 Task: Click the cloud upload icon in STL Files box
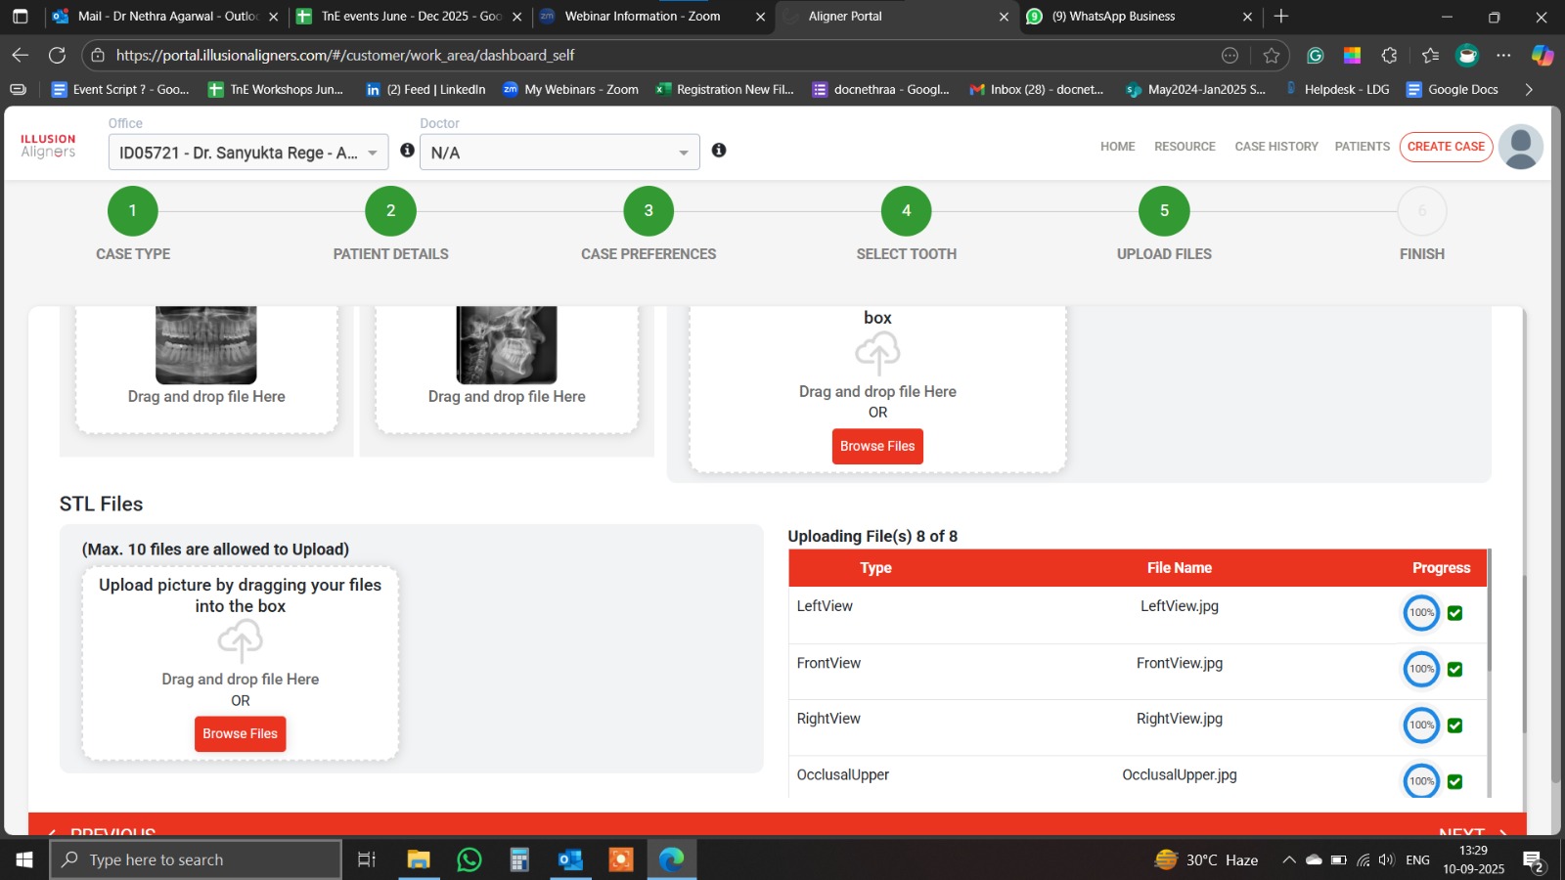[241, 642]
